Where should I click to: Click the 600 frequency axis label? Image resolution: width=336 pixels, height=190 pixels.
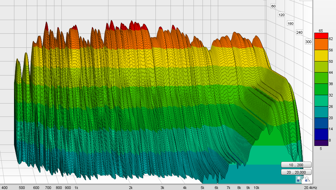(x=36, y=188)
